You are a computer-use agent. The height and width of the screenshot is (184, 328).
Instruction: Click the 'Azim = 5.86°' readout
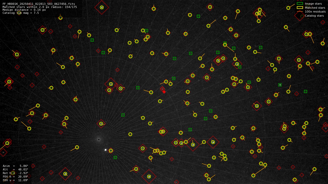tap(15, 166)
